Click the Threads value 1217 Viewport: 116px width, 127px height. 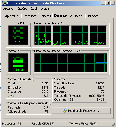click(x=101, y=88)
